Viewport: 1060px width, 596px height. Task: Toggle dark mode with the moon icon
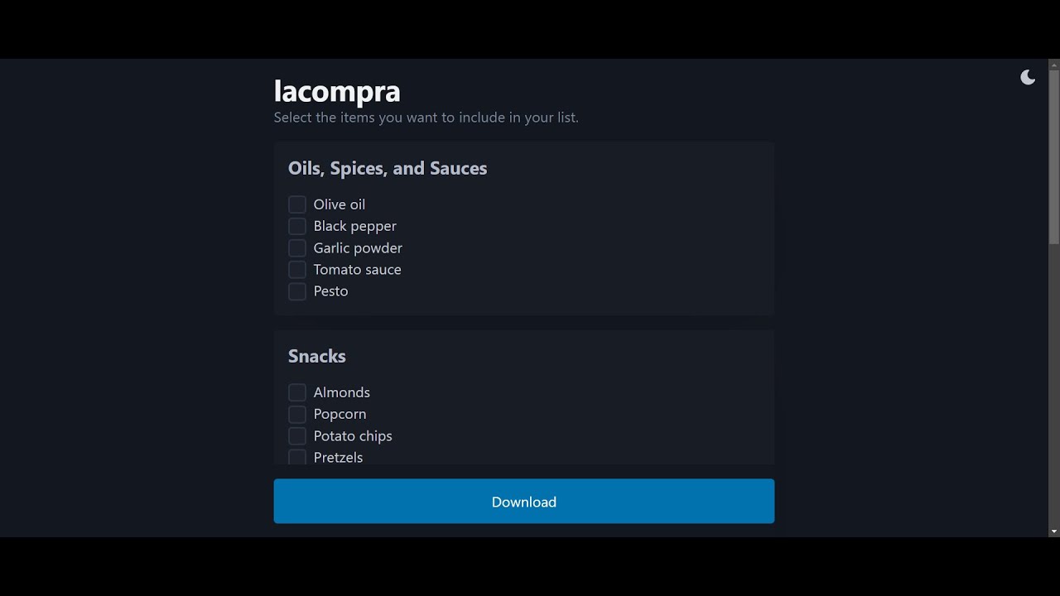click(1028, 76)
